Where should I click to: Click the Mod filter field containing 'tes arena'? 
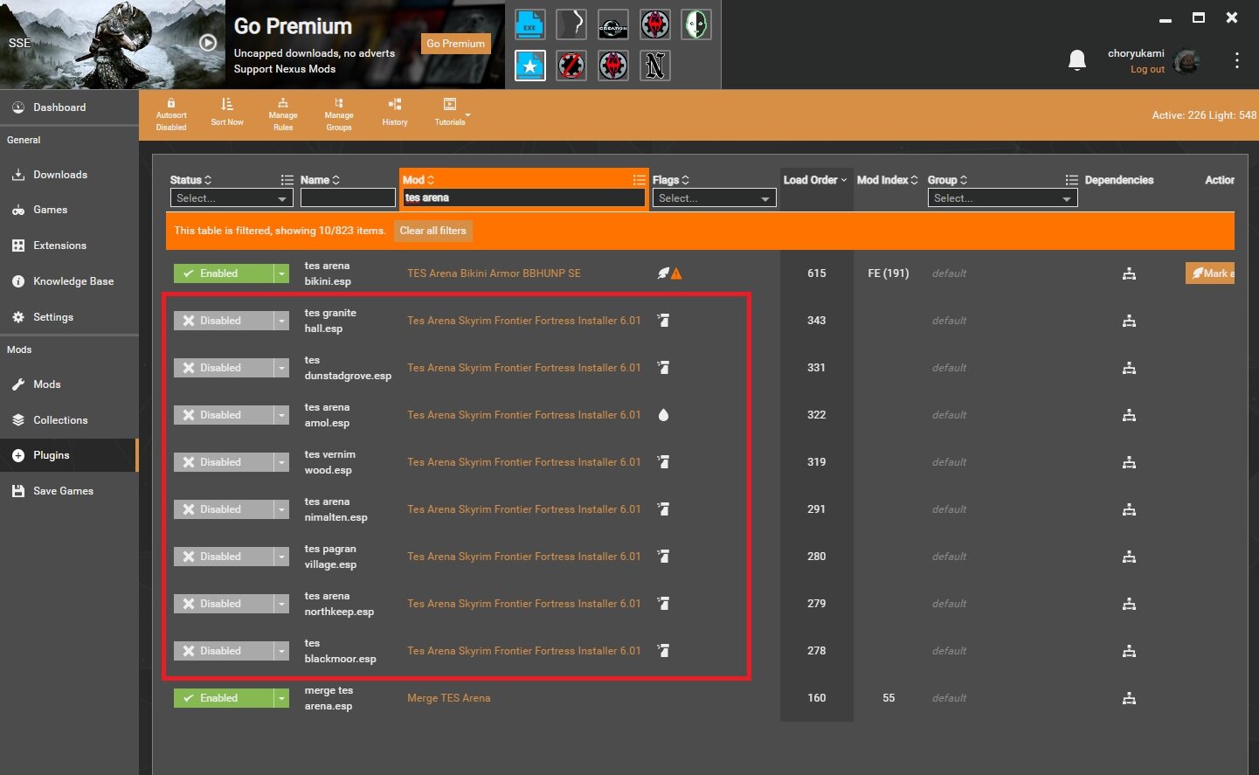[523, 198]
